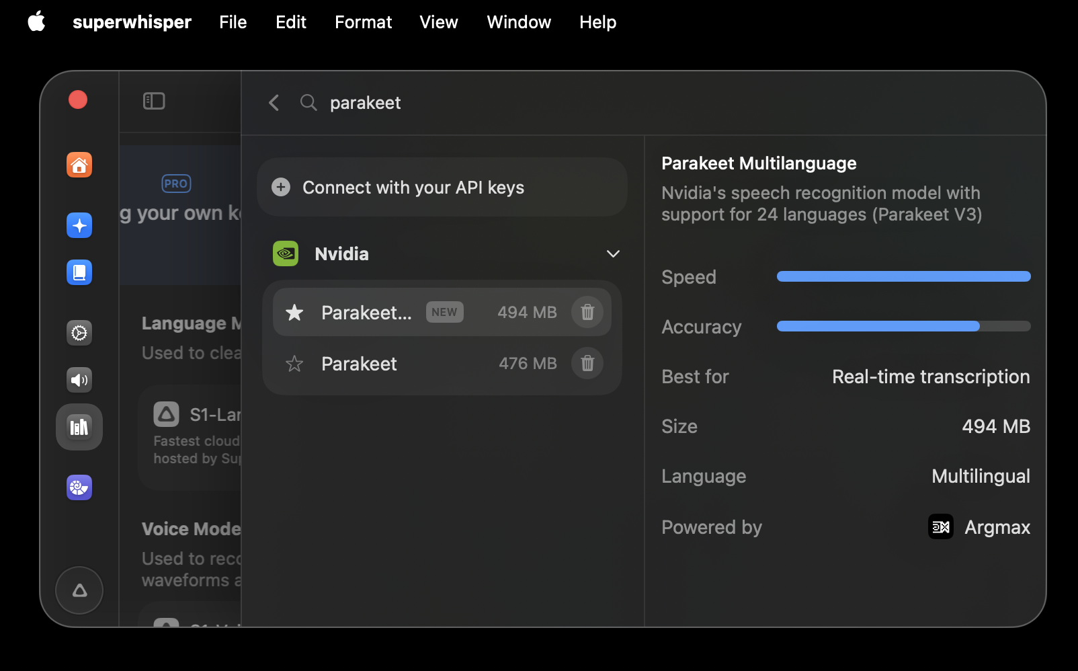Image resolution: width=1078 pixels, height=671 pixels.
Task: Toggle the sidebar panel icon
Action: coord(154,101)
